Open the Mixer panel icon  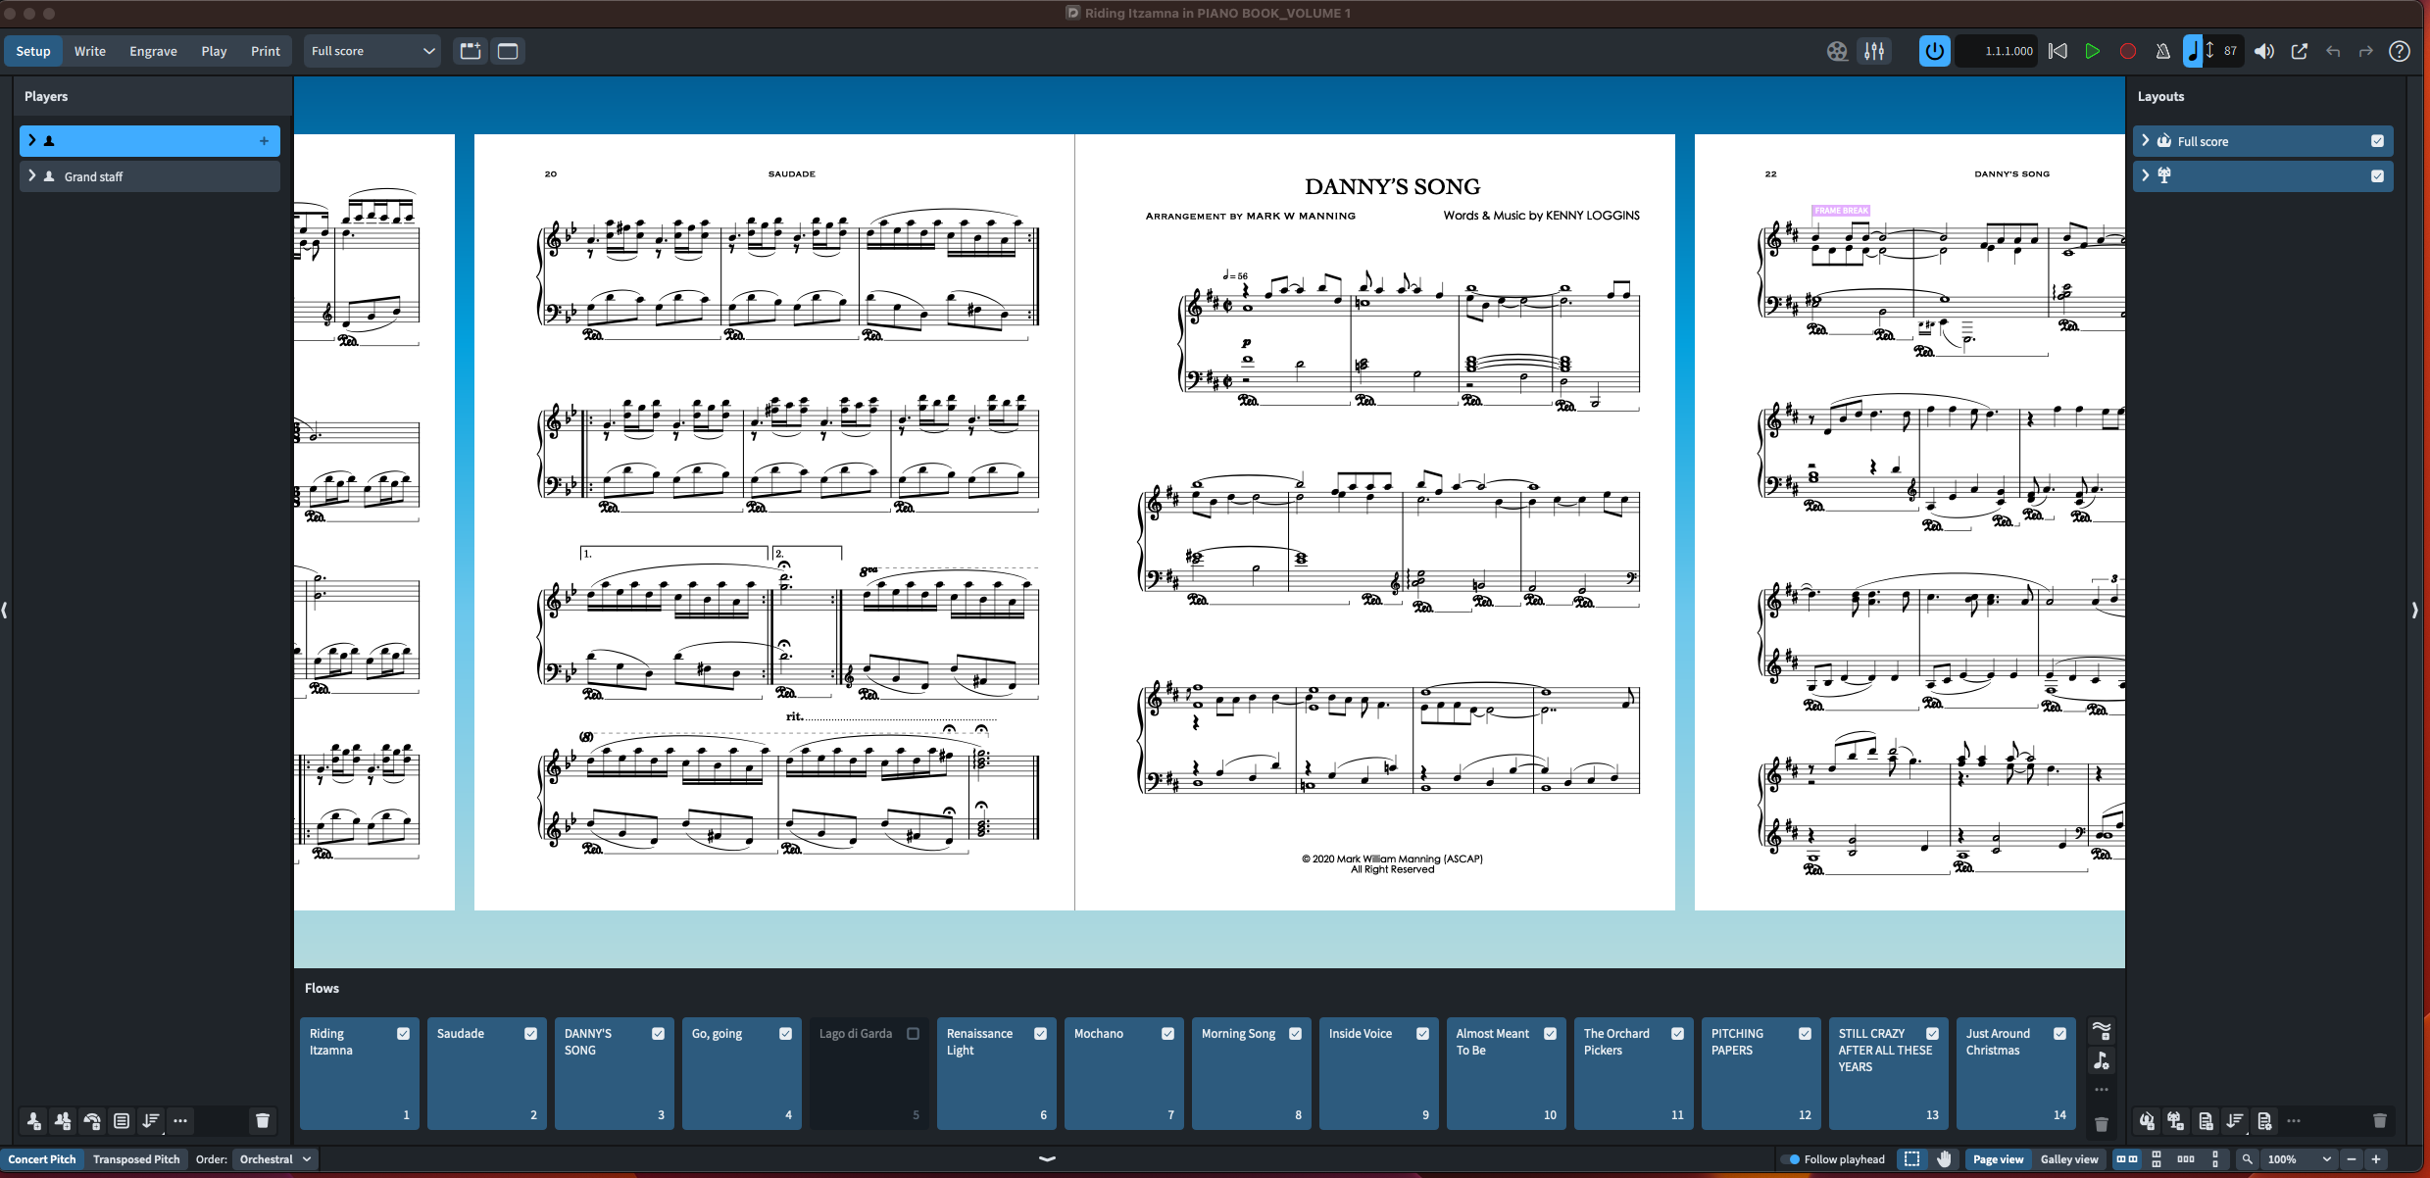point(1874,51)
